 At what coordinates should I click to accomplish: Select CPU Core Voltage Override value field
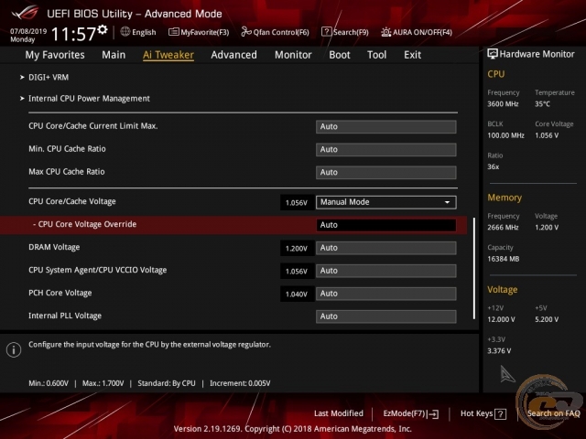click(x=386, y=225)
